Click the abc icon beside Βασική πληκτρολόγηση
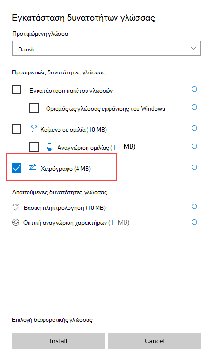 (16, 207)
